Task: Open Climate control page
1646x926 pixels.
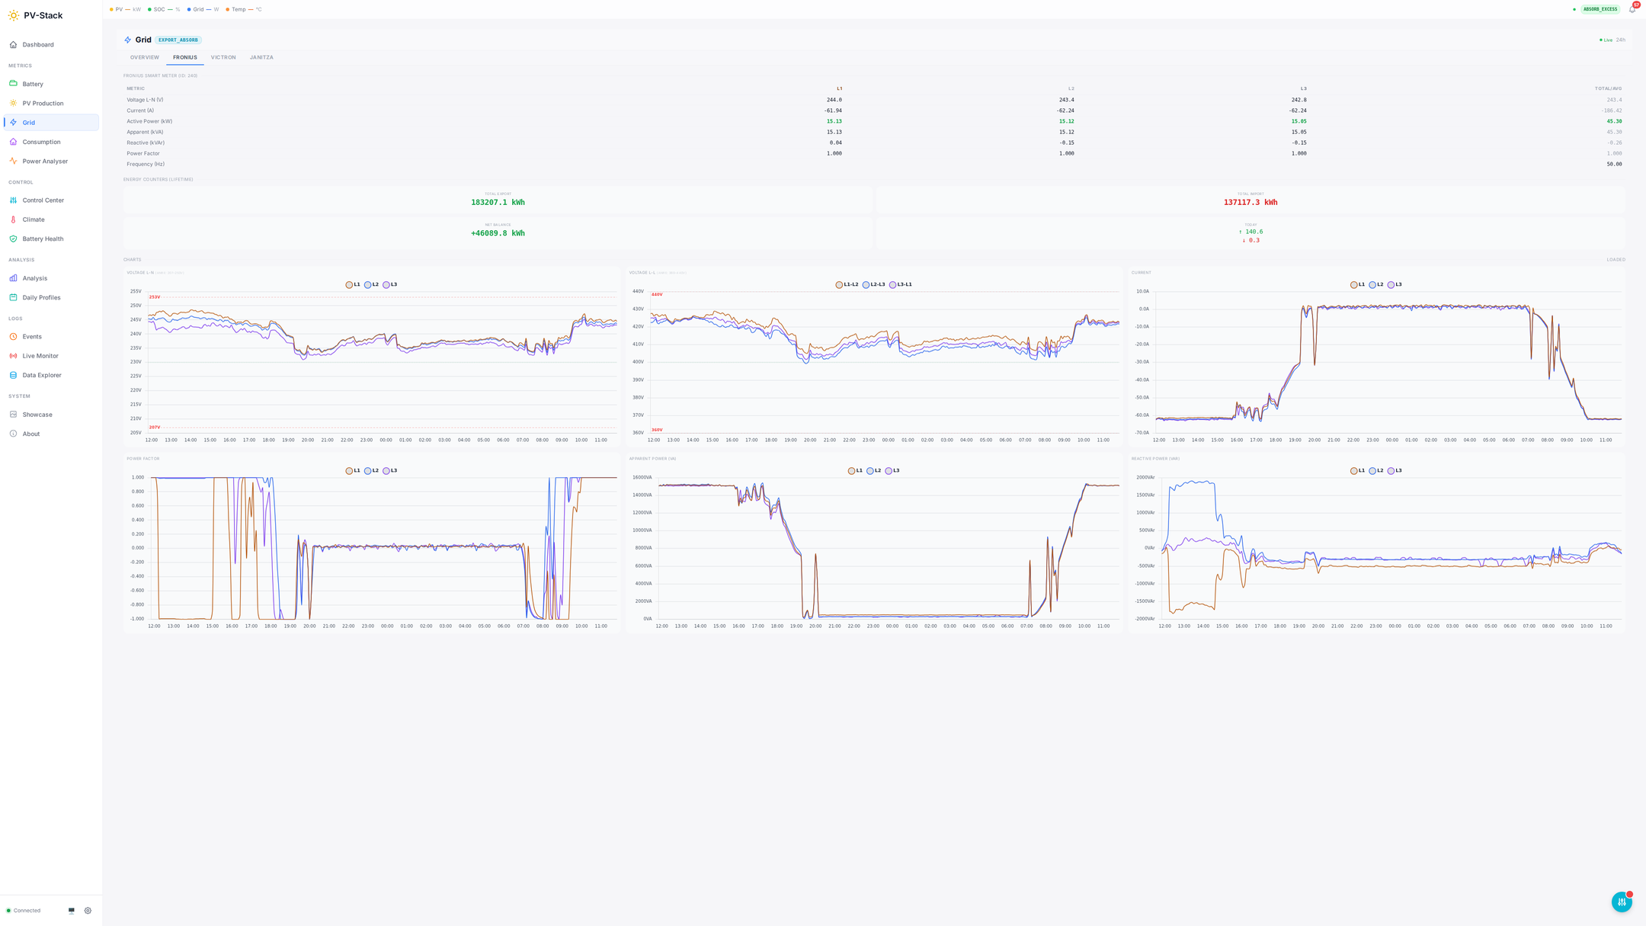Action: [x=34, y=219]
